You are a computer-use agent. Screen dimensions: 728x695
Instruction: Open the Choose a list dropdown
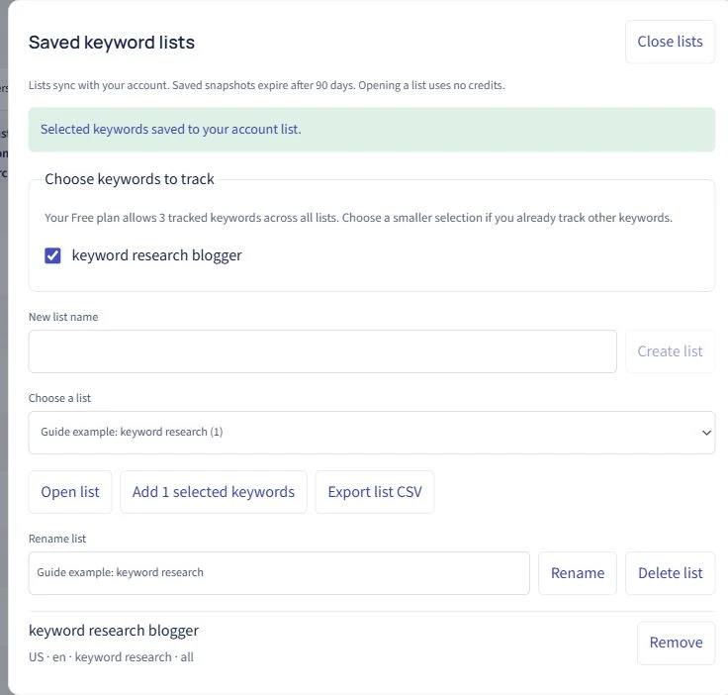[372, 432]
